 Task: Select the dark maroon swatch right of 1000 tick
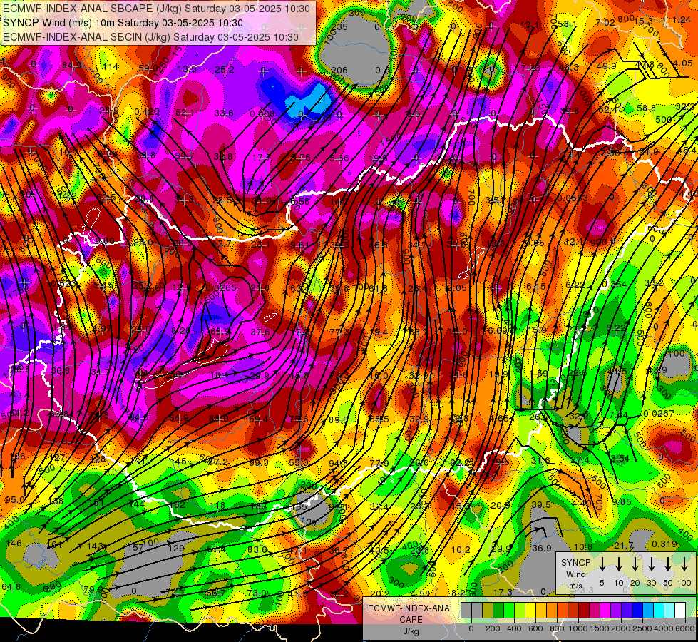coord(584,610)
